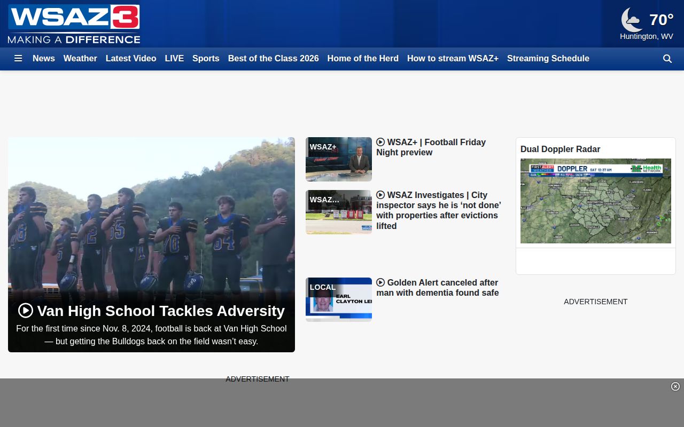Open WSAZ+ Football Friday Night preview
Viewport: 684px width, 427px height.
pyautogui.click(x=431, y=147)
